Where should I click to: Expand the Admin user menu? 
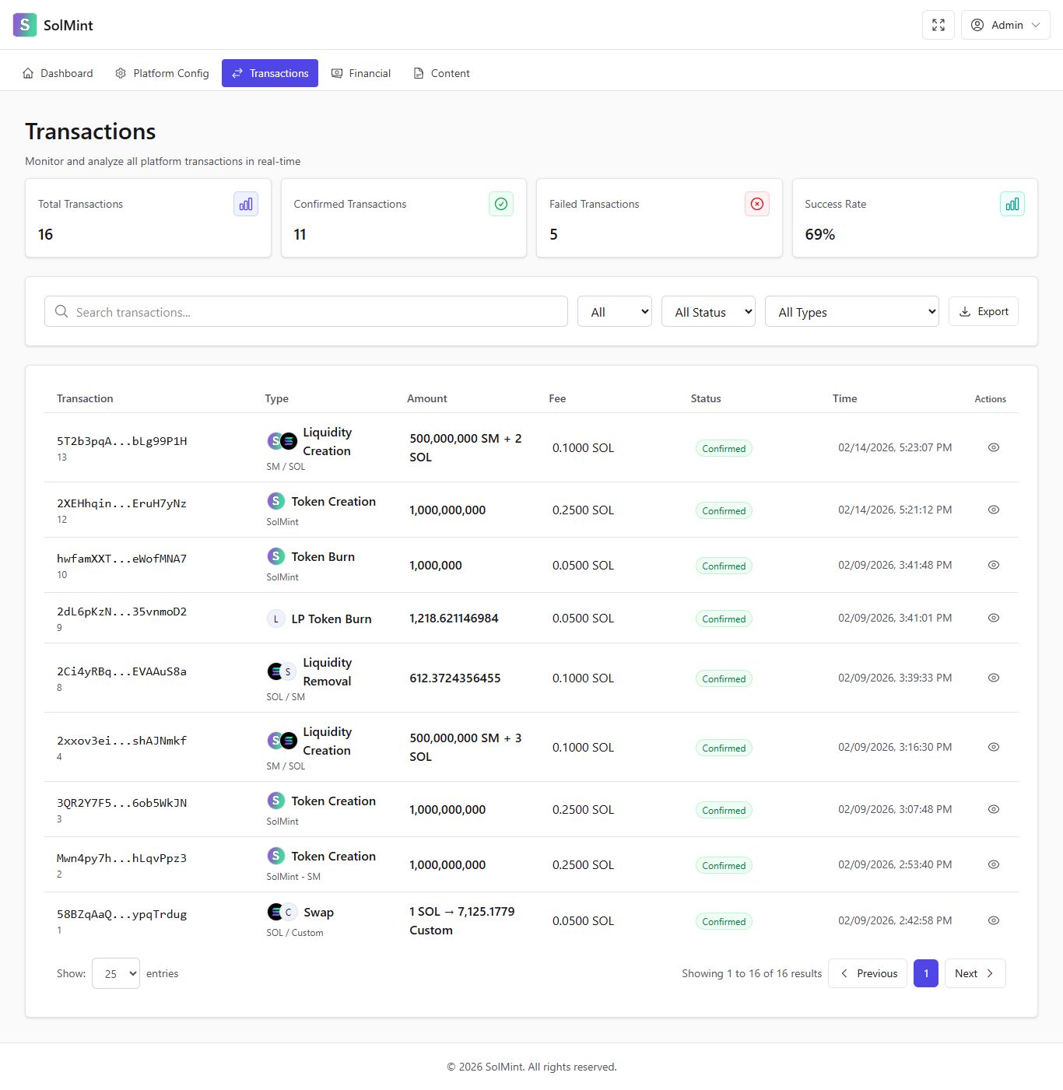tap(1005, 25)
